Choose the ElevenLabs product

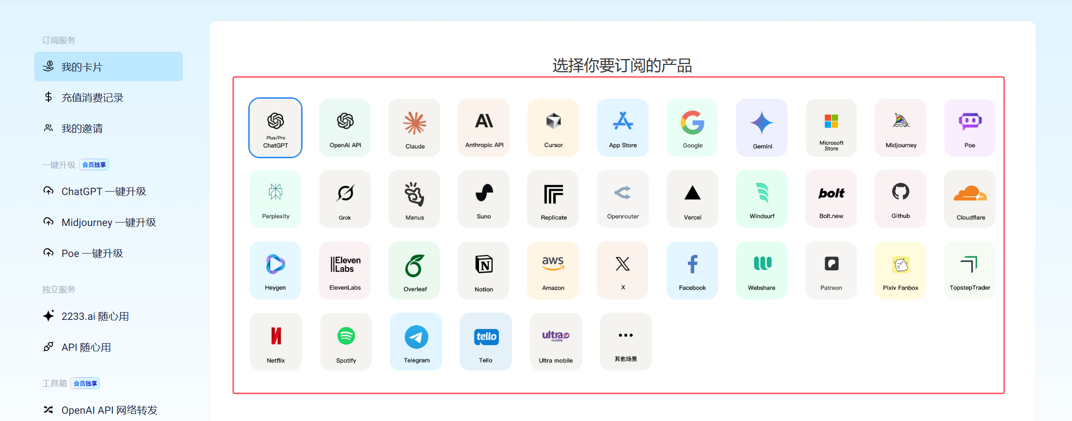(345, 271)
